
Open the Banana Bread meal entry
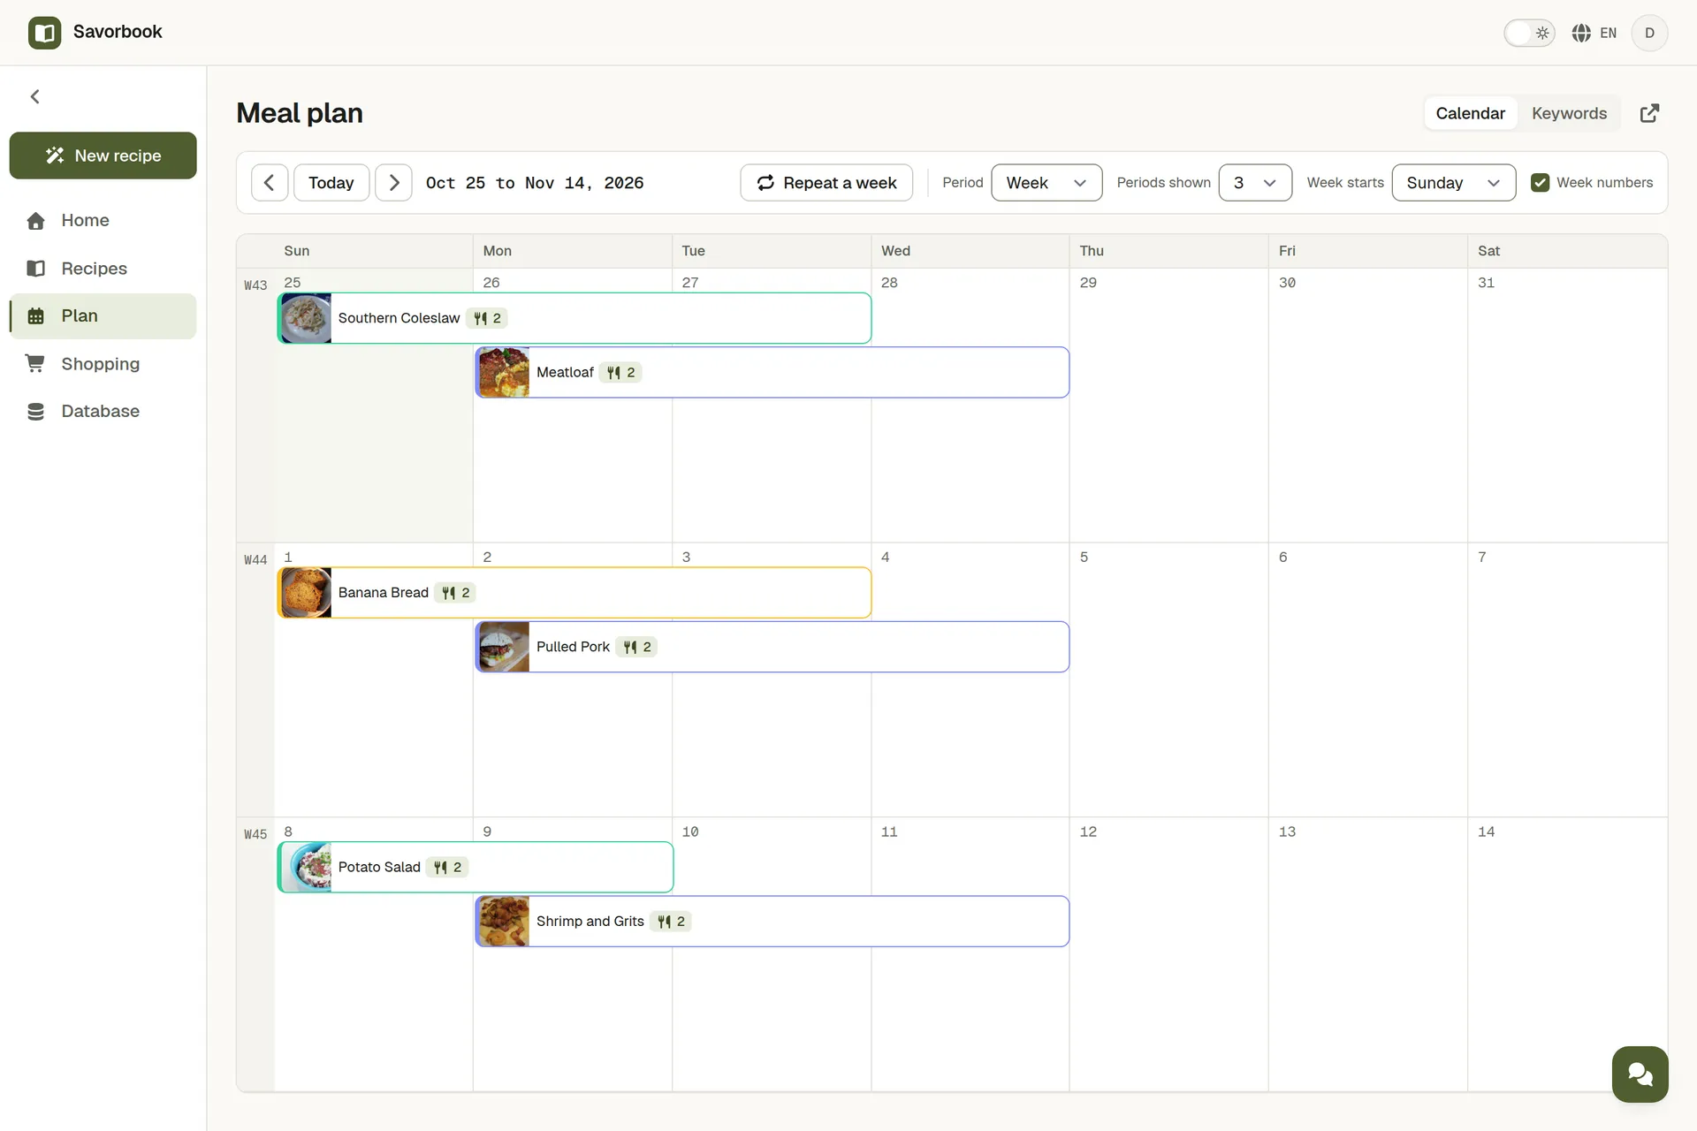575,593
